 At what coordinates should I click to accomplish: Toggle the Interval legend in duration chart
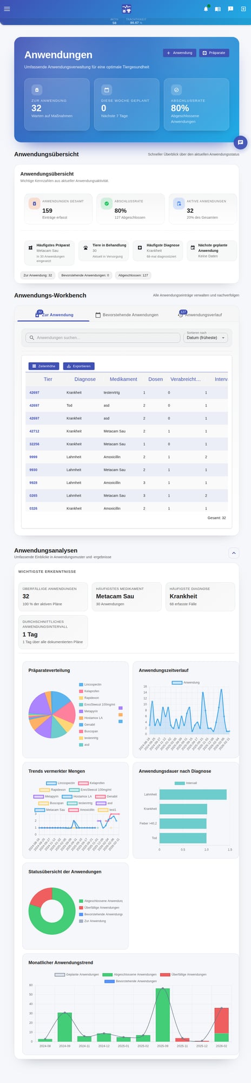point(186,783)
